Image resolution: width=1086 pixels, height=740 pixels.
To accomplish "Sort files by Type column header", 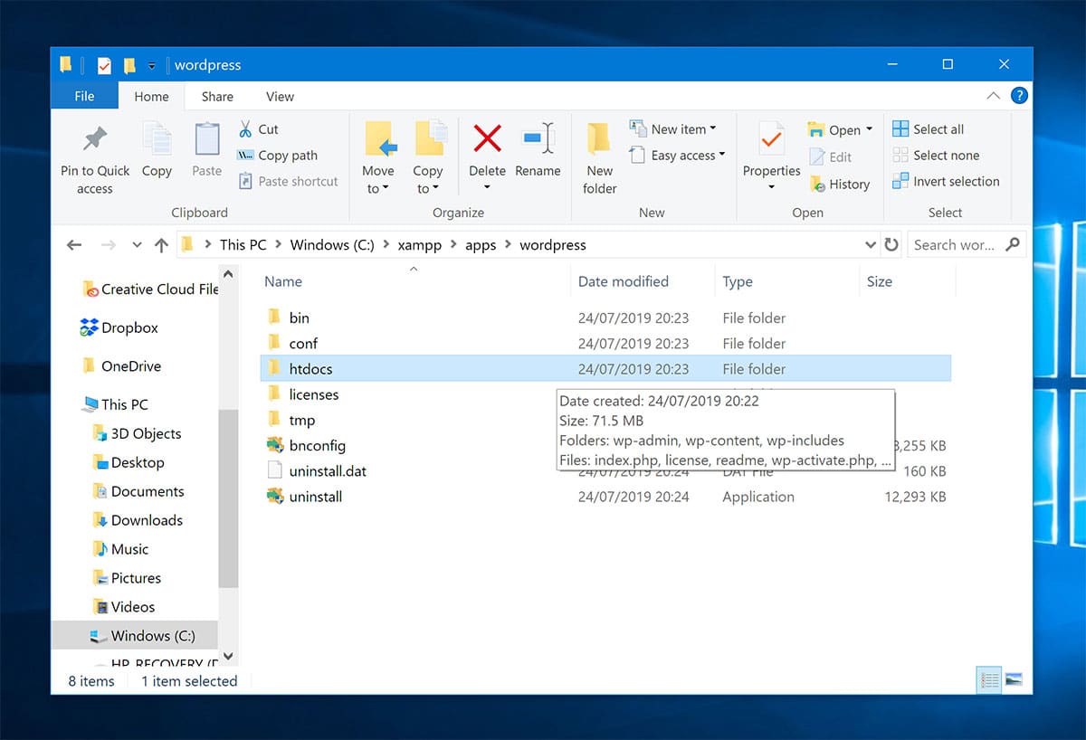I will (738, 281).
